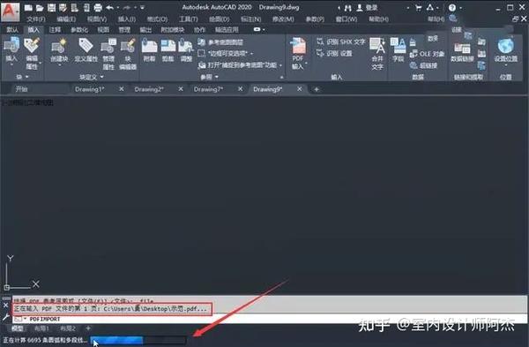This screenshot has height=347, width=529.
Task: Add a new drawing tab with plus
Action: click(317, 89)
